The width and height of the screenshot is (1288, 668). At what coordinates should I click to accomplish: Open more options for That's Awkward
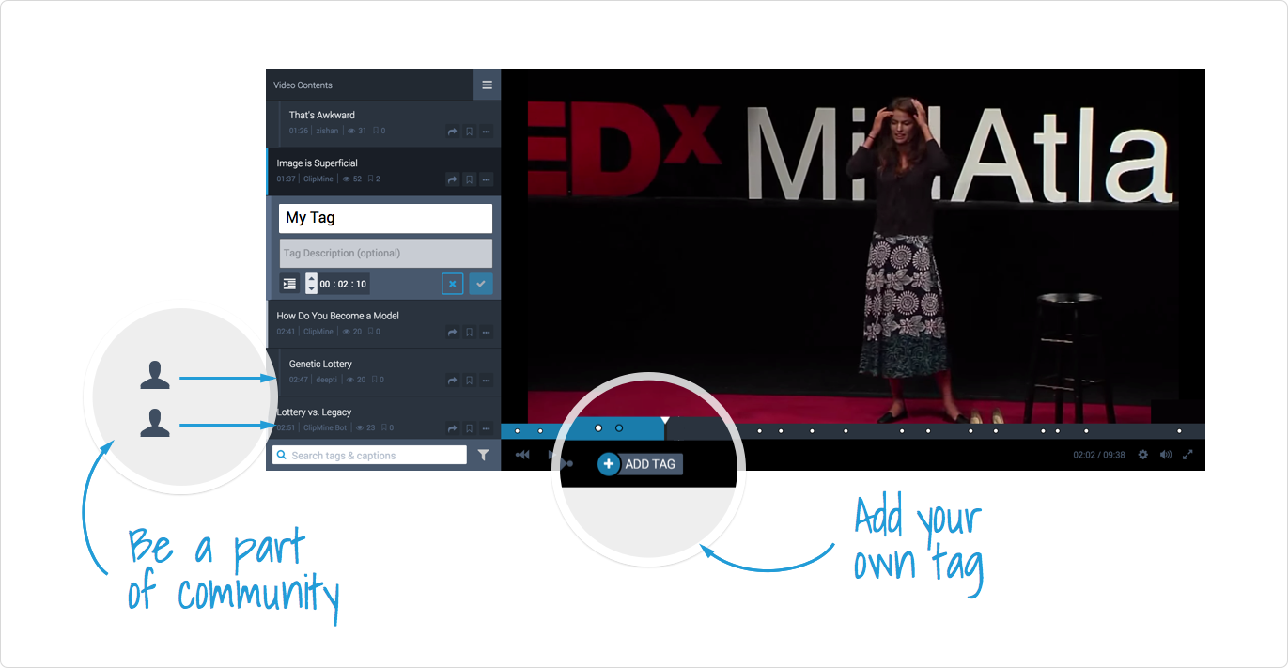point(486,132)
